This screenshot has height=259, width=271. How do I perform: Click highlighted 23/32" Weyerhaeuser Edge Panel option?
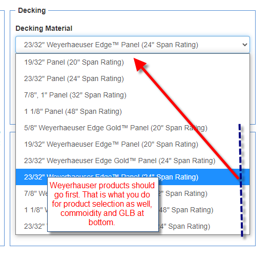(x=133, y=177)
